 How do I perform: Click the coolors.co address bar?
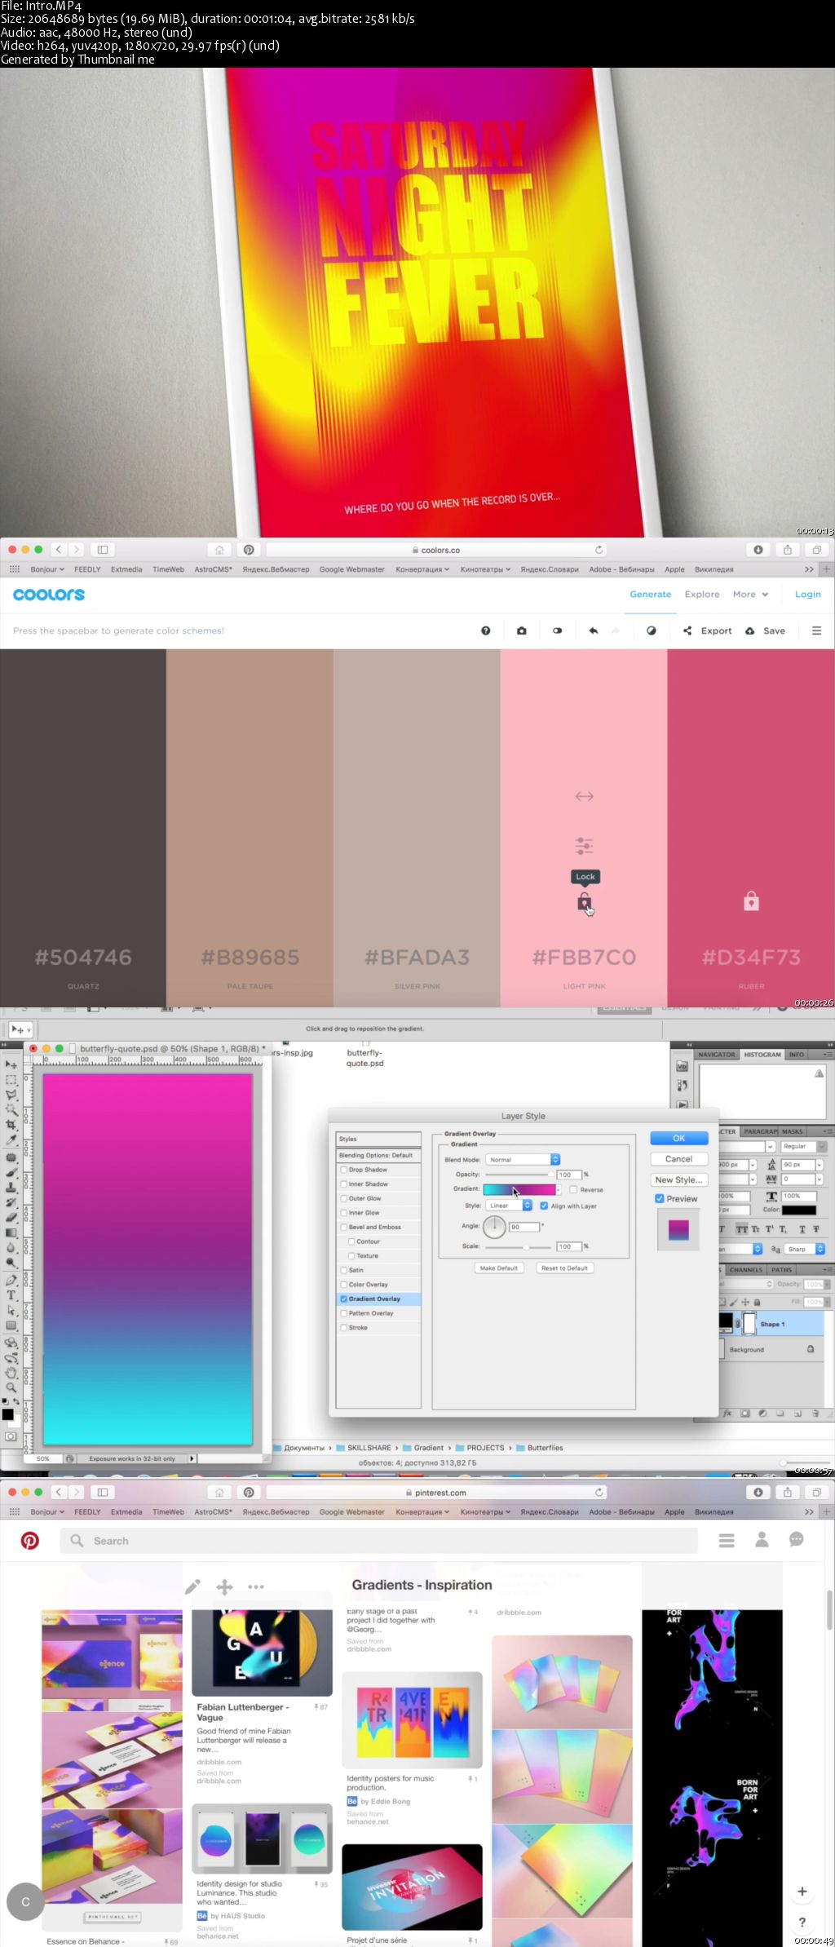point(436,550)
